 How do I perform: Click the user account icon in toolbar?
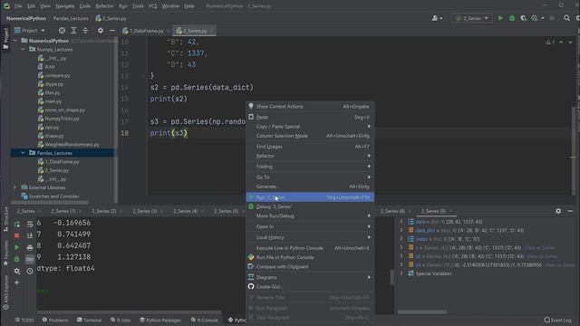click(x=437, y=18)
